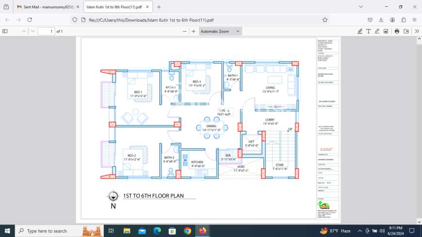Close the Sent Mail tab
The width and height of the screenshot is (422, 237).
tap(78, 7)
